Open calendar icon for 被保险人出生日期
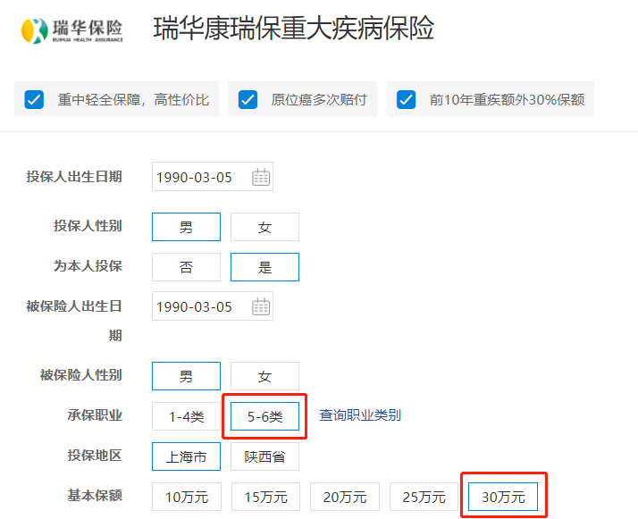The image size is (638, 519). pyautogui.click(x=261, y=306)
